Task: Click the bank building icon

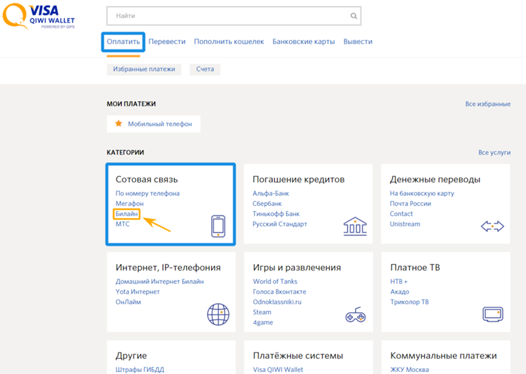Action: (355, 226)
